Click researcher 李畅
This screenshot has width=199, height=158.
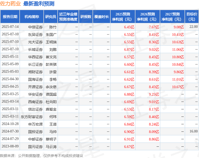click(53, 79)
